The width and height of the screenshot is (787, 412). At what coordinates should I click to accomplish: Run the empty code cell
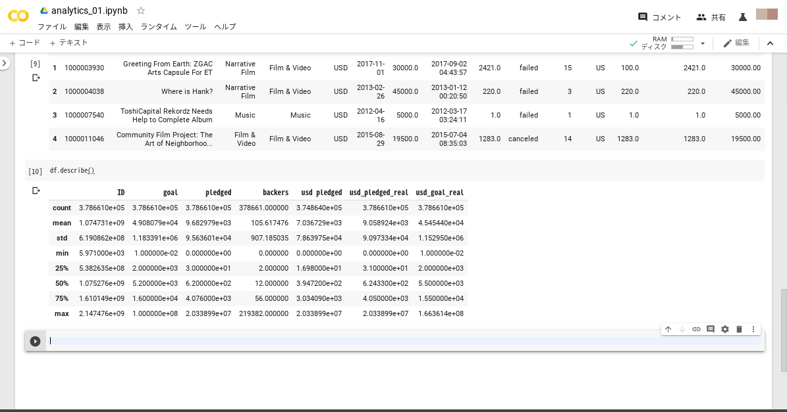tap(35, 341)
